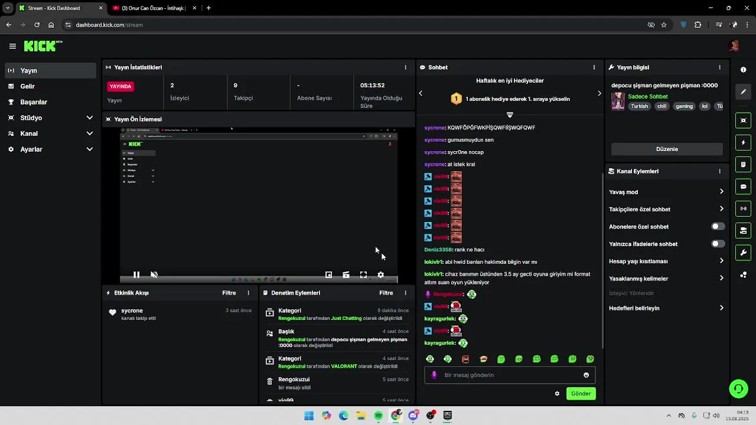Show previous gifters leaderboard slide

(x=421, y=93)
